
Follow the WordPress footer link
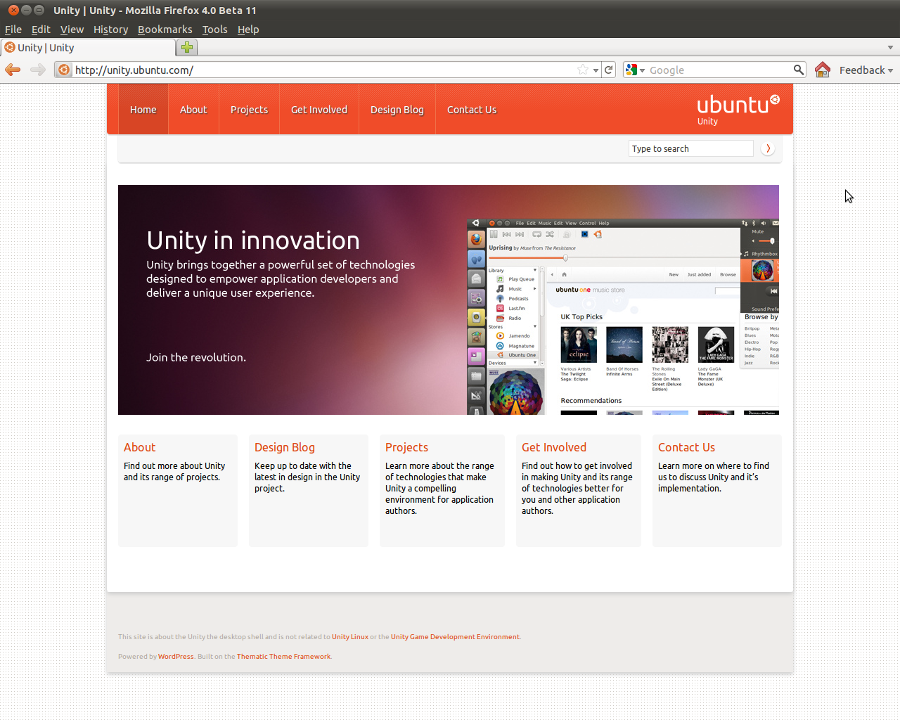(176, 657)
